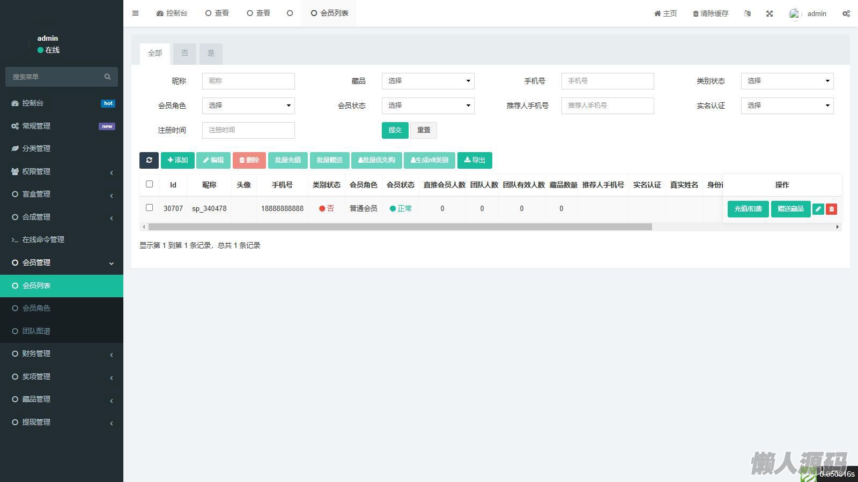Click the language switch icon in top bar
Viewport: 858px width, 482px height.
[x=747, y=13]
